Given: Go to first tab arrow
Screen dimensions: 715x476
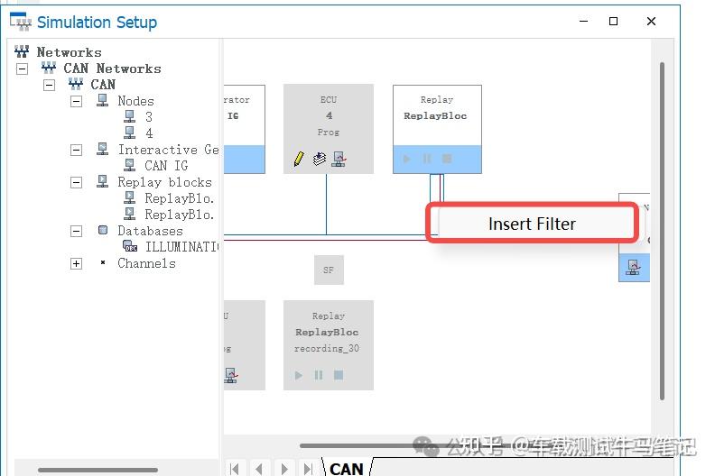Looking at the screenshot, I should click(x=235, y=469).
